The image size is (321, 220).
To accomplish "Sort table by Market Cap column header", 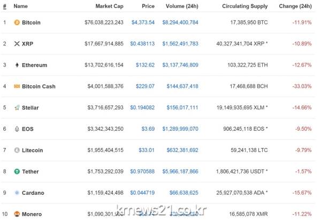I will [x=109, y=6].
